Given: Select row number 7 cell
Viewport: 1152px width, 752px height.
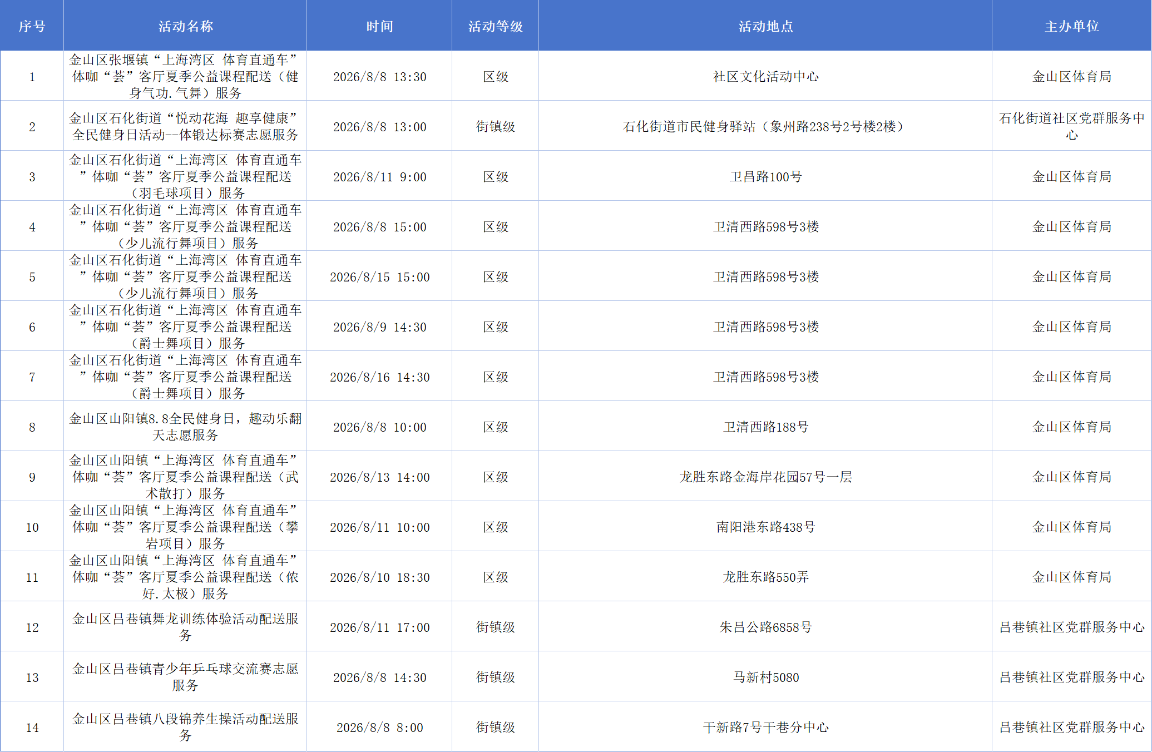Looking at the screenshot, I should 32,377.
